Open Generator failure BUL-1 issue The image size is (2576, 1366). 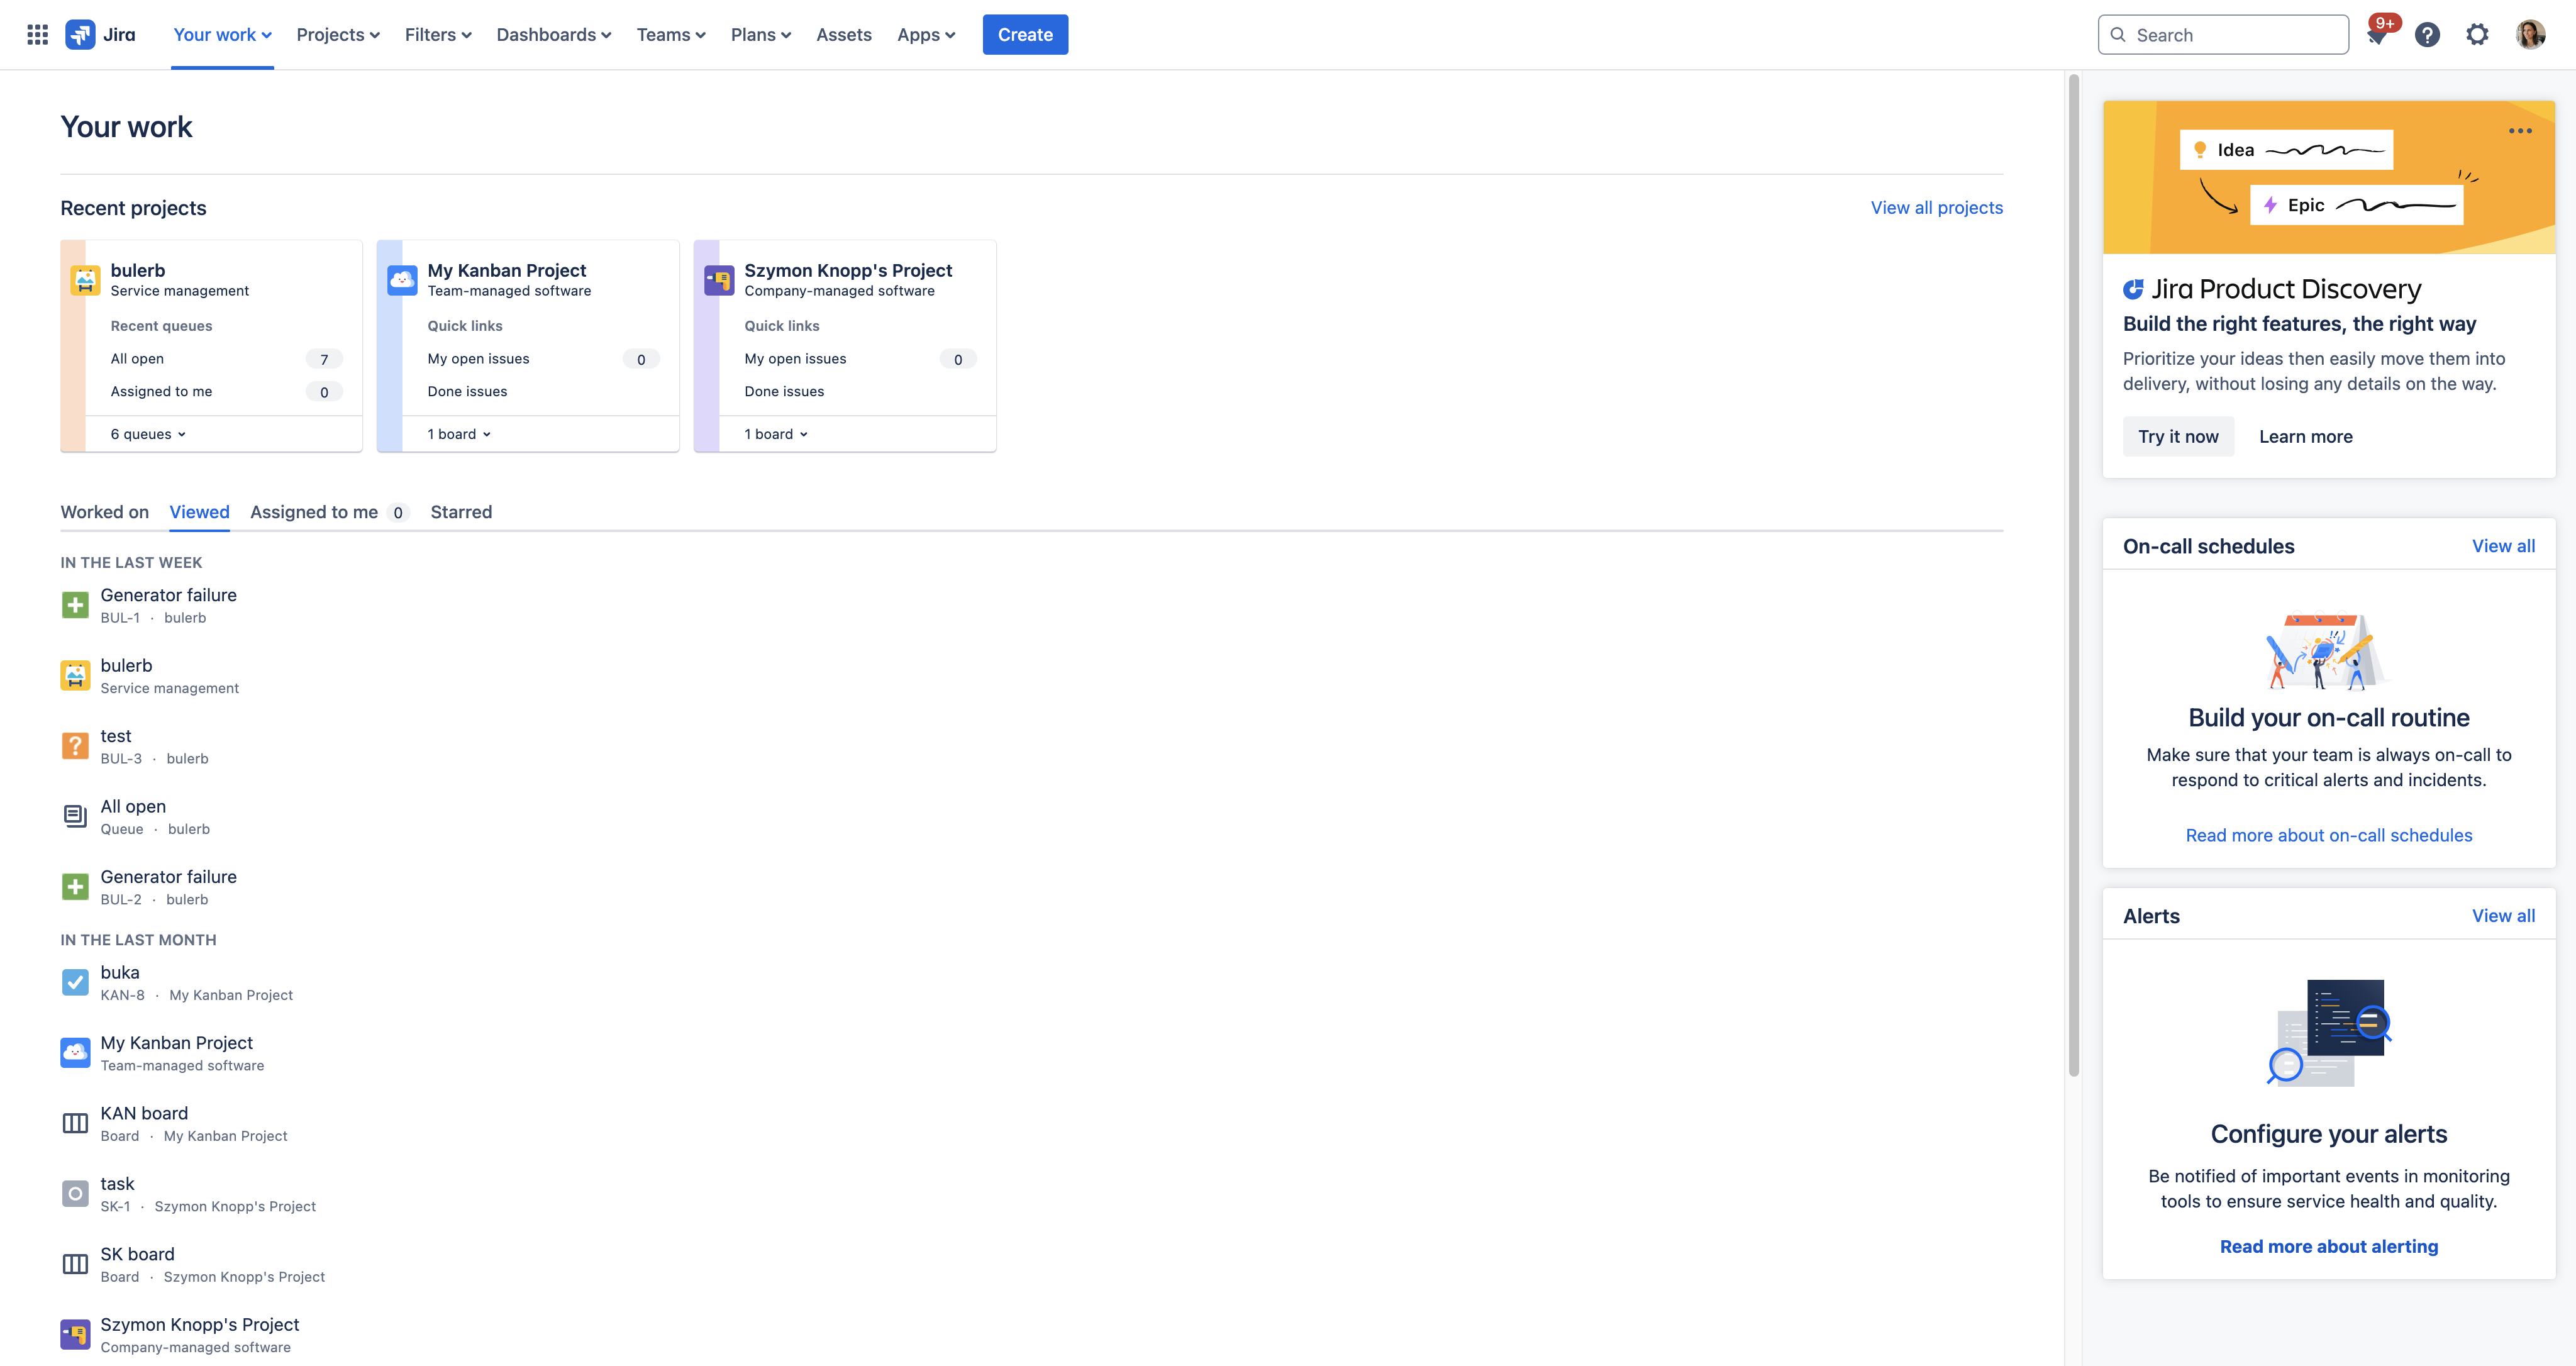(x=168, y=595)
